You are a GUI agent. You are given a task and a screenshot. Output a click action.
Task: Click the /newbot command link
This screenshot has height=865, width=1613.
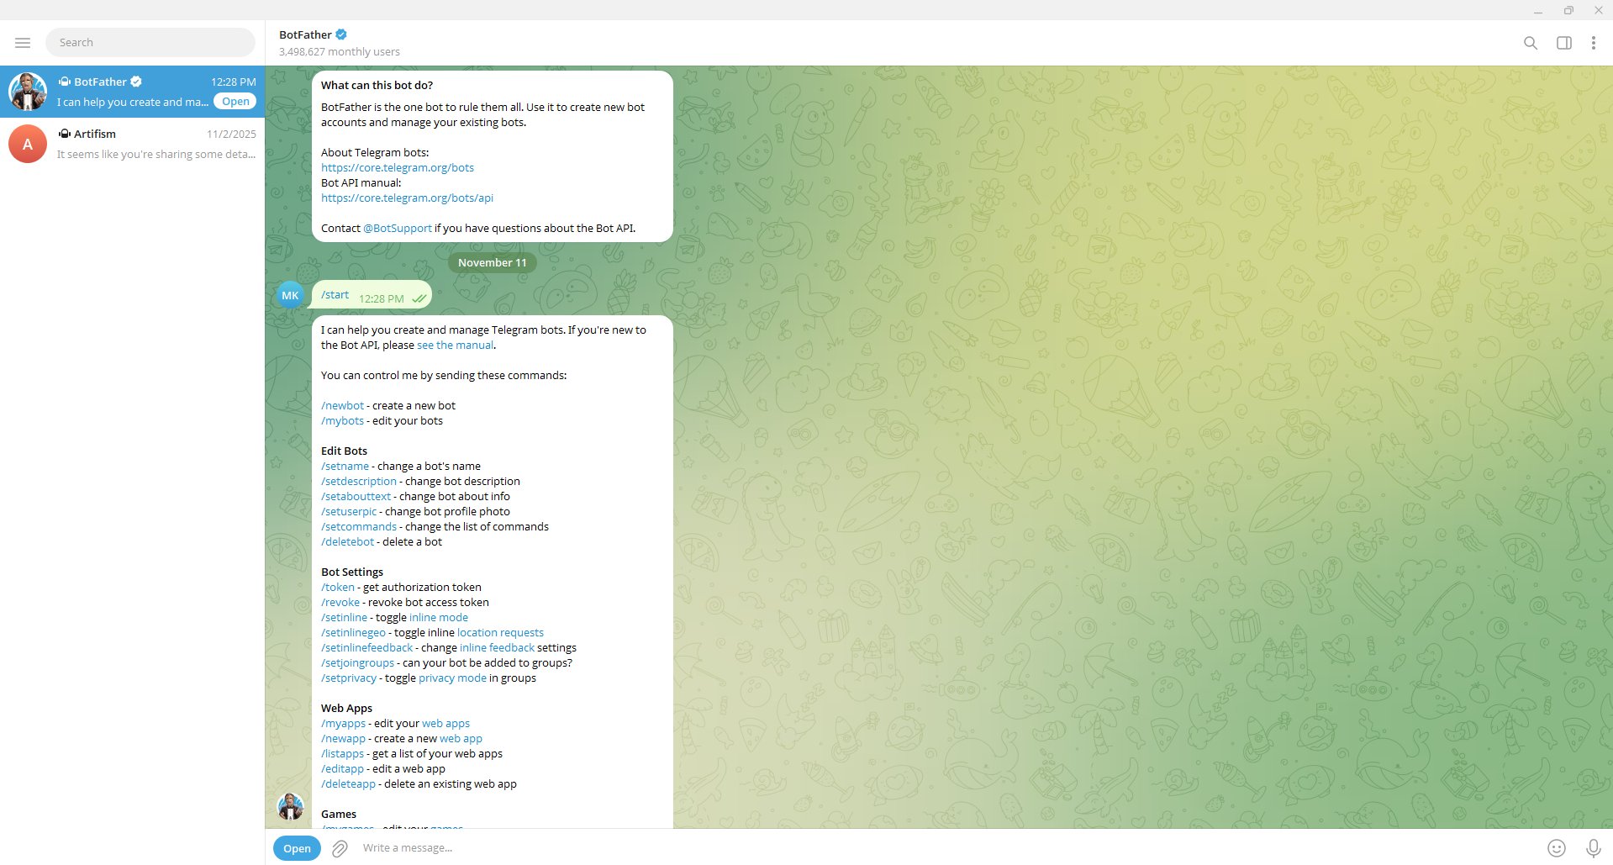tap(342, 406)
